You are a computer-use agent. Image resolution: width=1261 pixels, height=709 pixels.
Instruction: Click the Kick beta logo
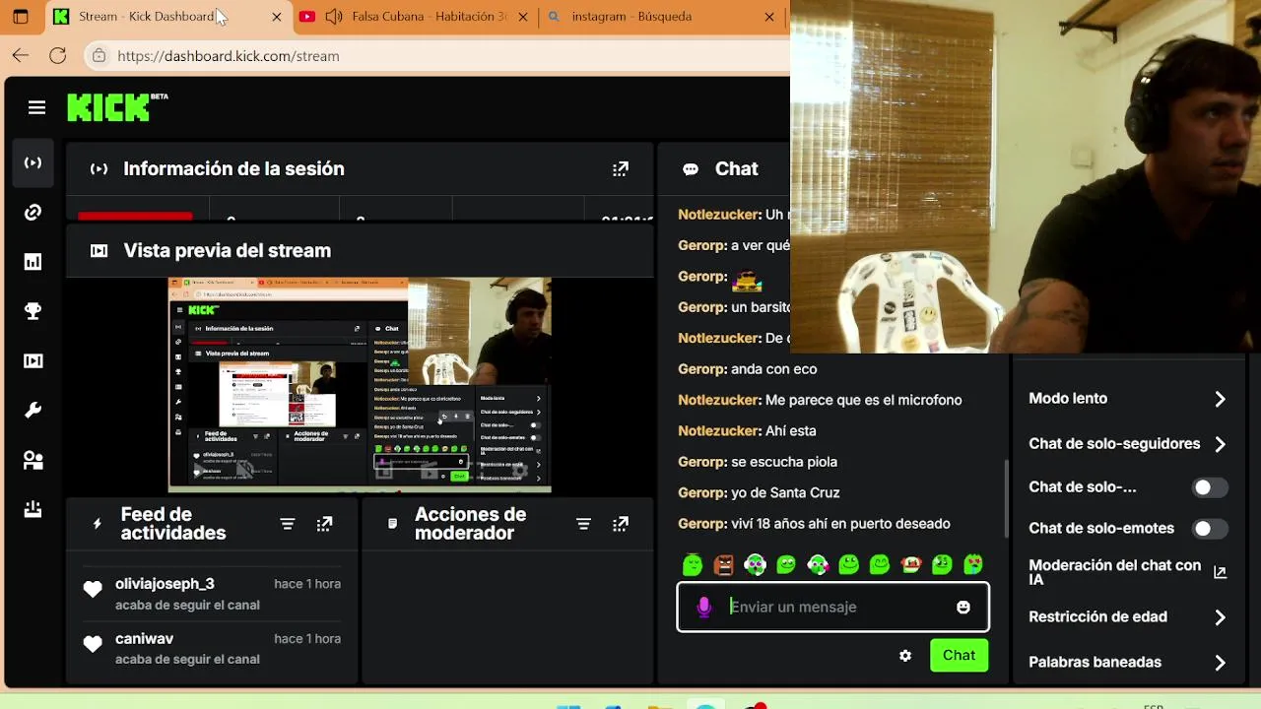click(x=117, y=107)
